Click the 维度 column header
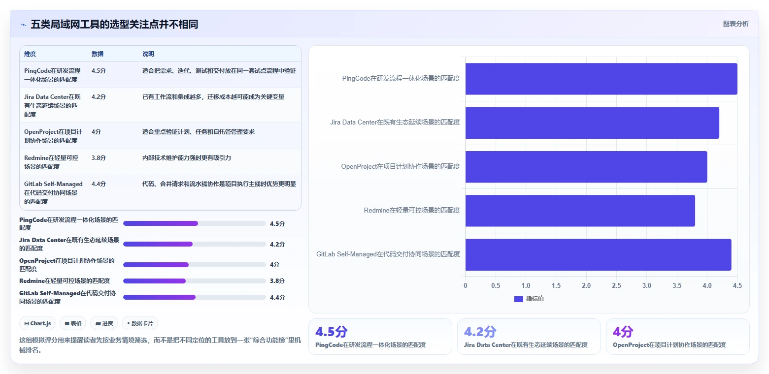 pyautogui.click(x=30, y=54)
